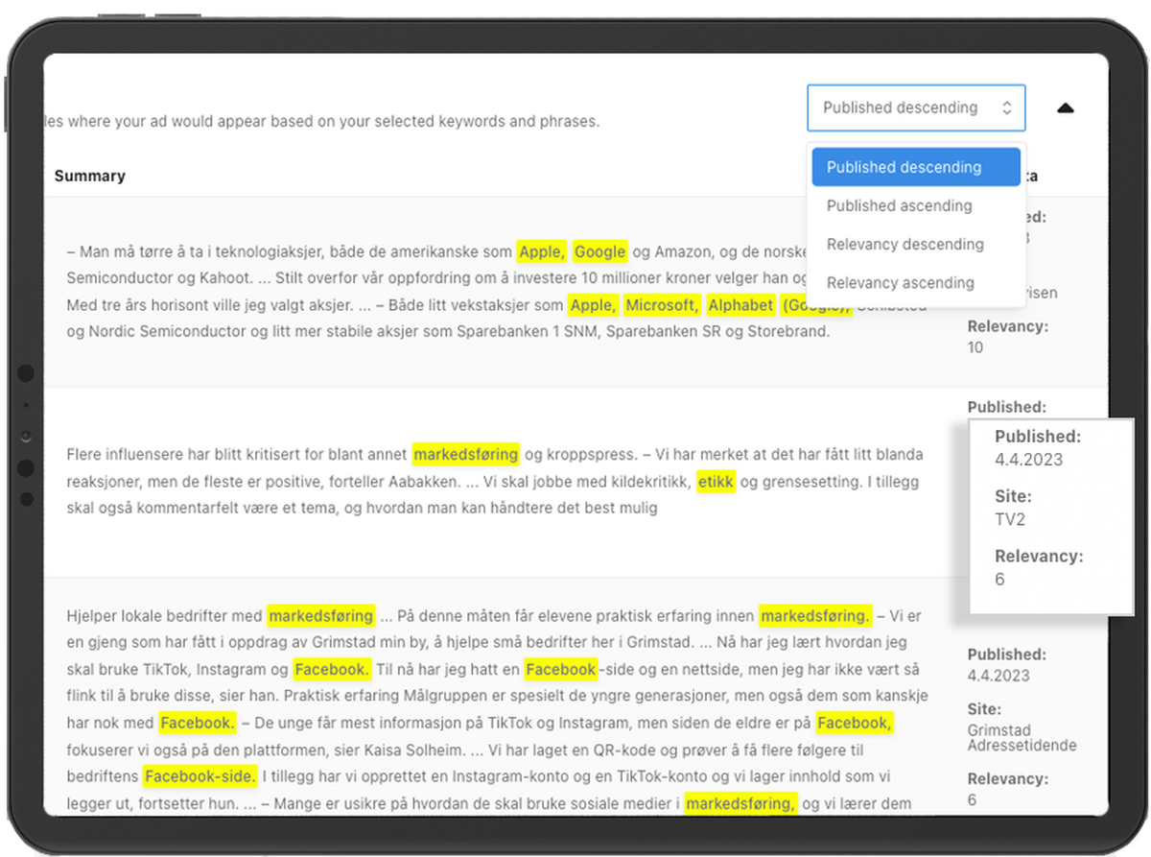Open the "Published descending" sort combo box

916,108
